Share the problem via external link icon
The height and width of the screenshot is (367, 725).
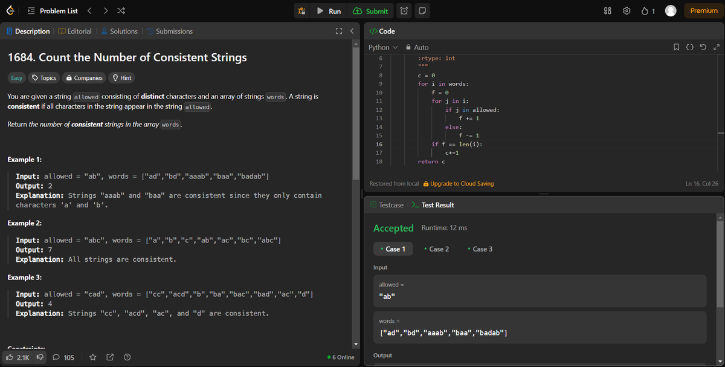click(110, 357)
